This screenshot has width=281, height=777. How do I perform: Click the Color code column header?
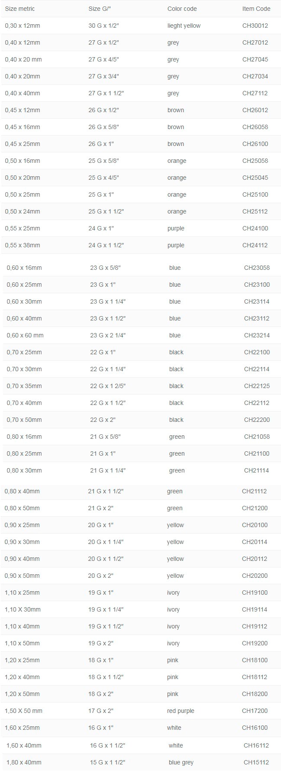tap(182, 9)
